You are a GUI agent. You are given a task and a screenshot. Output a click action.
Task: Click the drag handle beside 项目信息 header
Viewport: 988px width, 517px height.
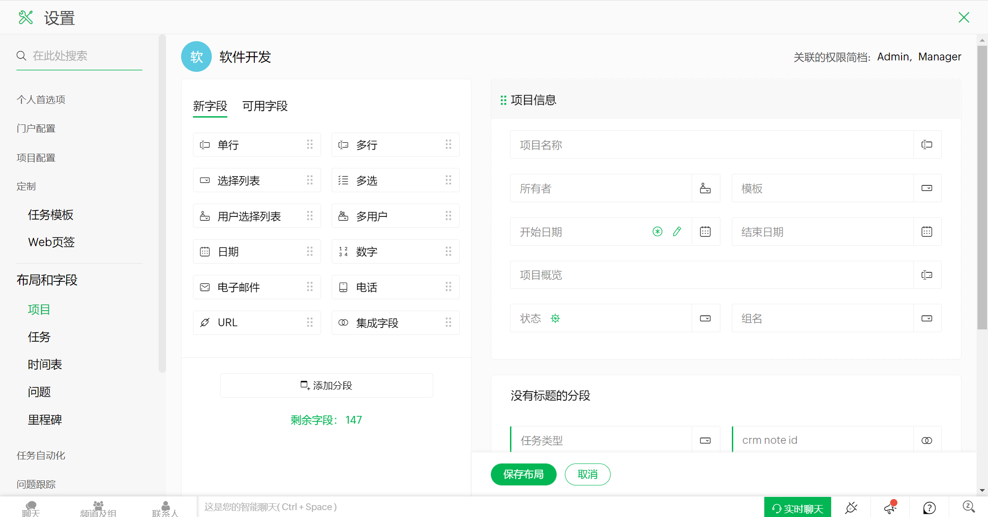tap(503, 100)
